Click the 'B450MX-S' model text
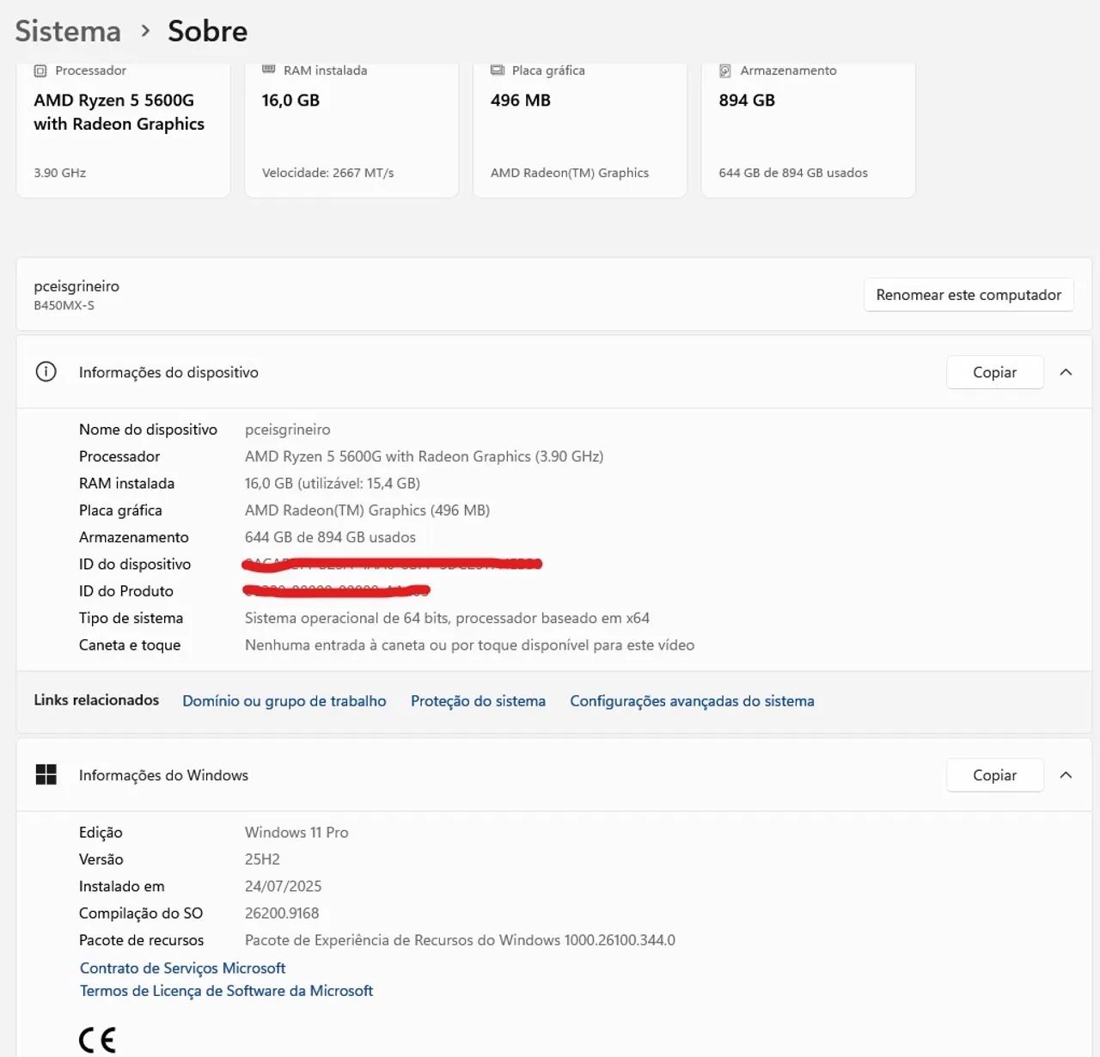1100x1057 pixels. pyautogui.click(x=64, y=306)
